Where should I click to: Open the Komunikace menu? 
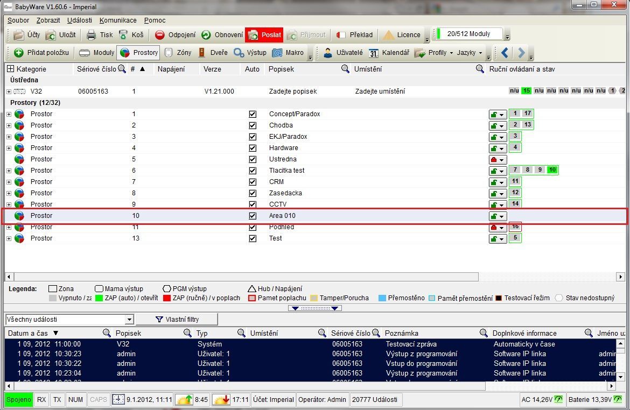coord(118,20)
